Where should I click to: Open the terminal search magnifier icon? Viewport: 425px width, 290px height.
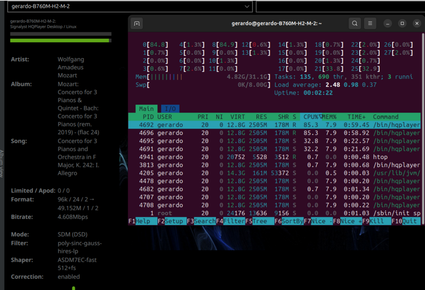354,23
